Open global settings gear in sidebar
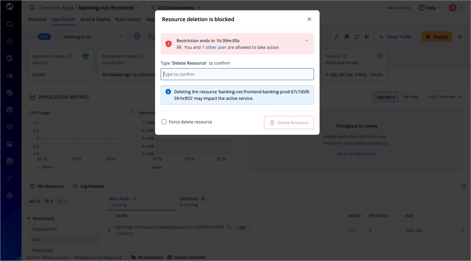This screenshot has height=261, width=471. click(10, 195)
